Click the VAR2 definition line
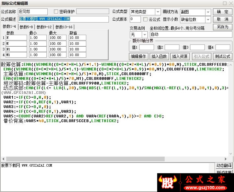The width and height of the screenshot is (234, 192). [x=40, y=102]
